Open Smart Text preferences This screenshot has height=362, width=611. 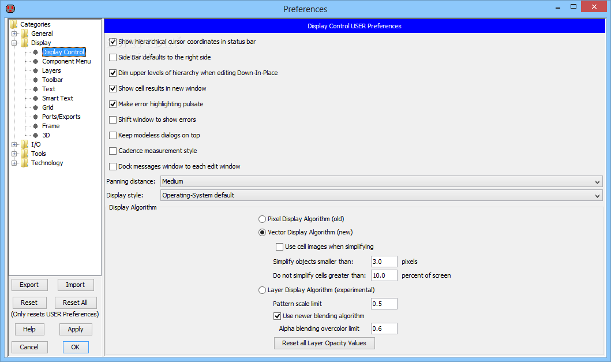[58, 98]
